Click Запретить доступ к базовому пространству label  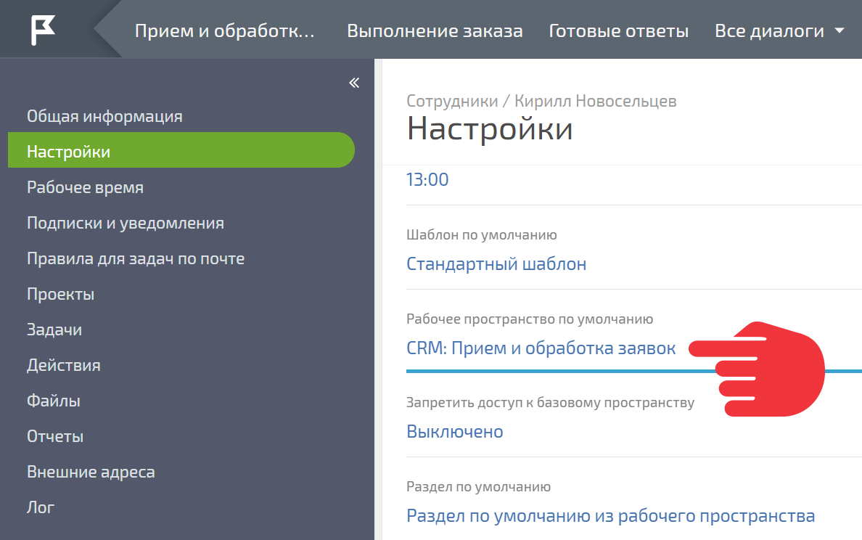[x=550, y=403]
